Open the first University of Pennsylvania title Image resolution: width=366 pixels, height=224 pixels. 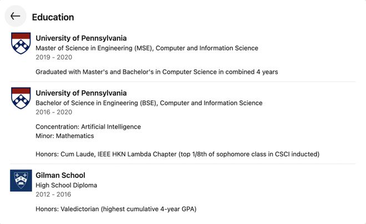click(81, 38)
